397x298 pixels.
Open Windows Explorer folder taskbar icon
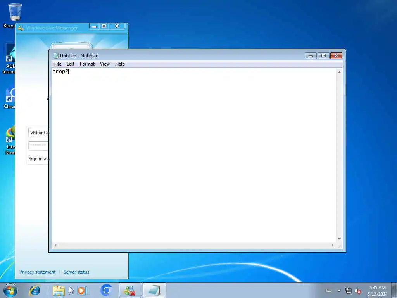(x=59, y=290)
